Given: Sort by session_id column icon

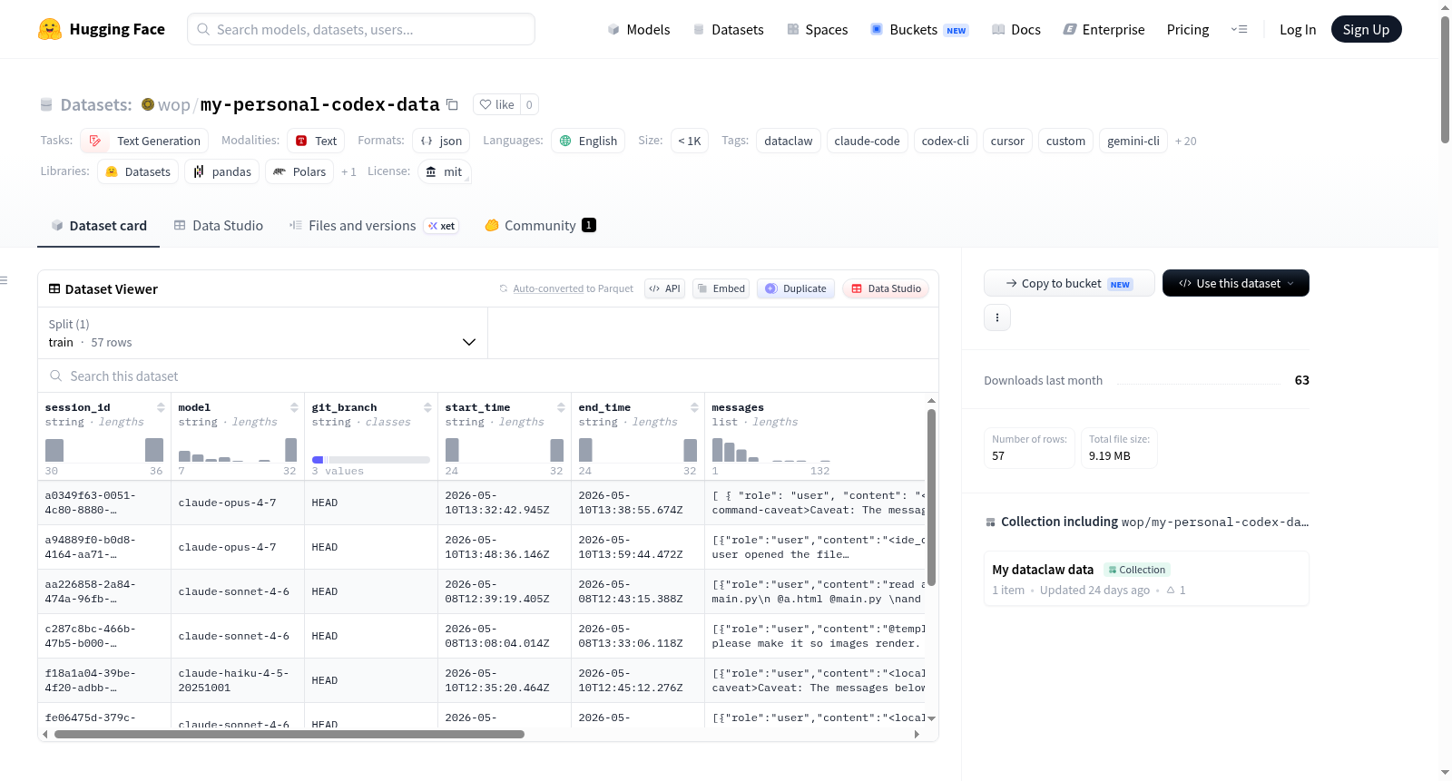Looking at the screenshot, I should coord(161,407).
